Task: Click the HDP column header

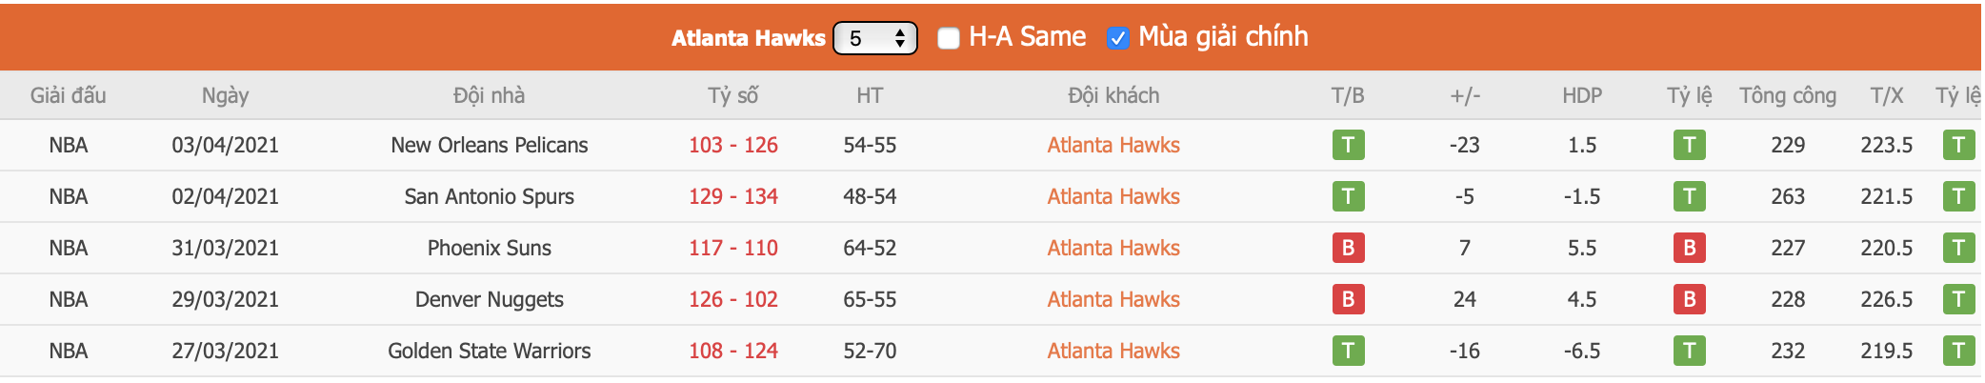Action: 1581,95
